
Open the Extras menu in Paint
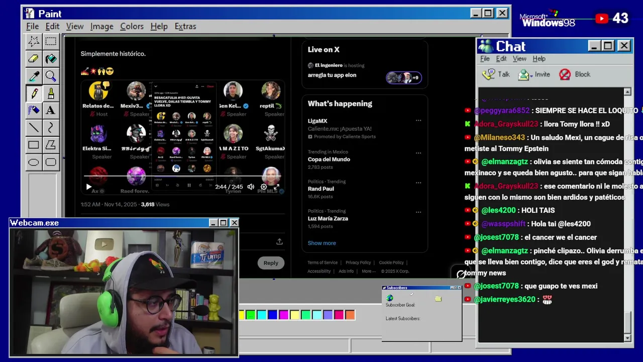pos(185,26)
